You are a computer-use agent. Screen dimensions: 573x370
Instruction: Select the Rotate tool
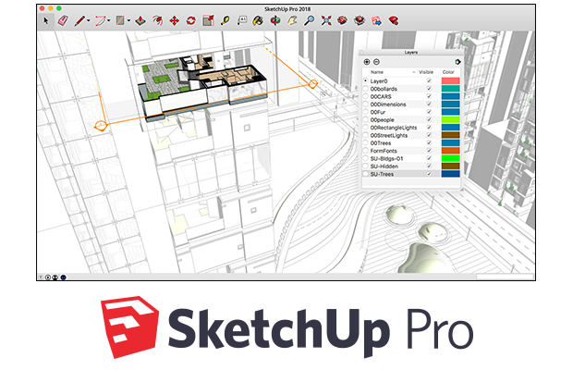(191, 18)
